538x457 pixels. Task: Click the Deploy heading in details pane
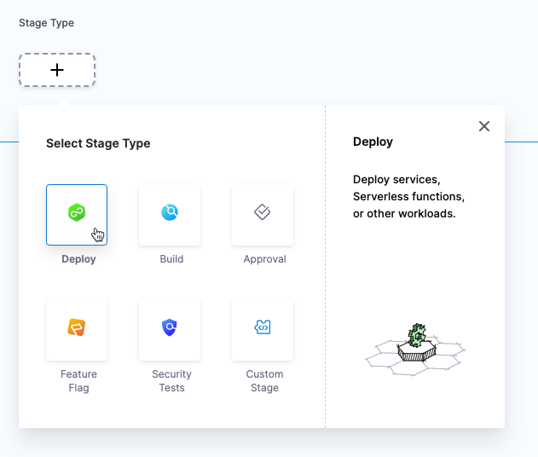click(373, 142)
